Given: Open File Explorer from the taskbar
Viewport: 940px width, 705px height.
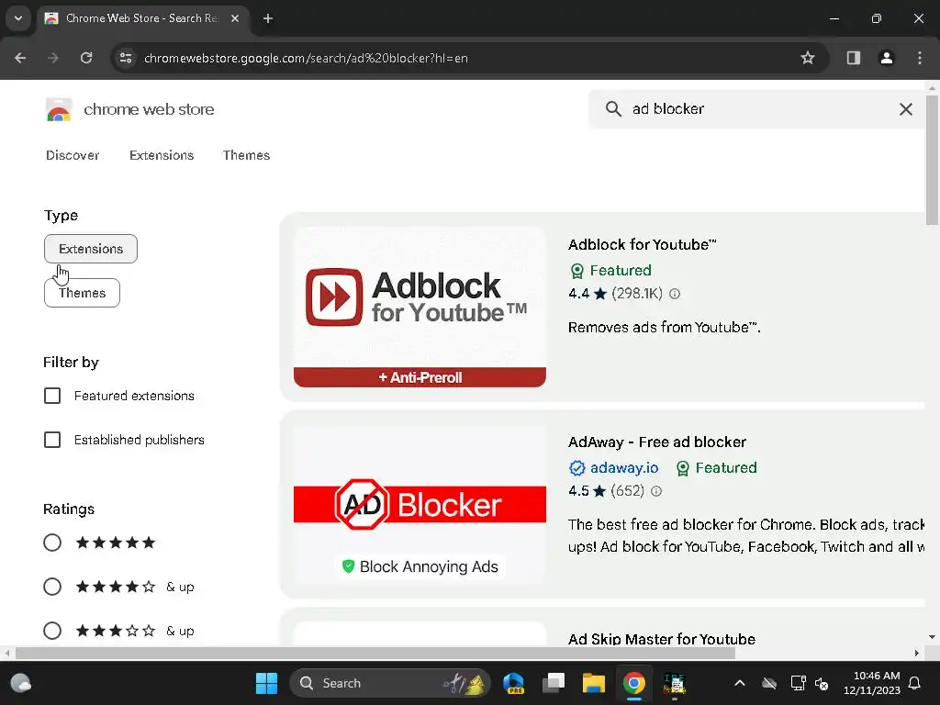Looking at the screenshot, I should point(594,683).
